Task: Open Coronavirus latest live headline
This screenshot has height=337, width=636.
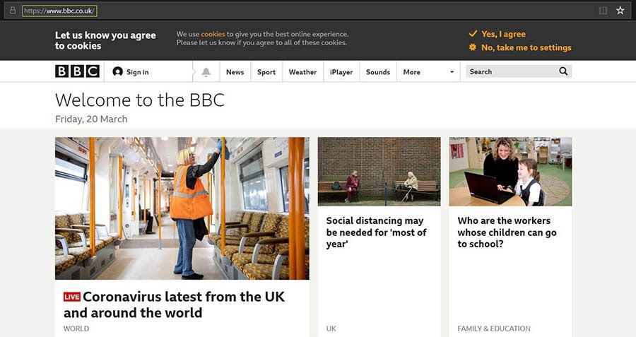Action: pyautogui.click(x=175, y=305)
